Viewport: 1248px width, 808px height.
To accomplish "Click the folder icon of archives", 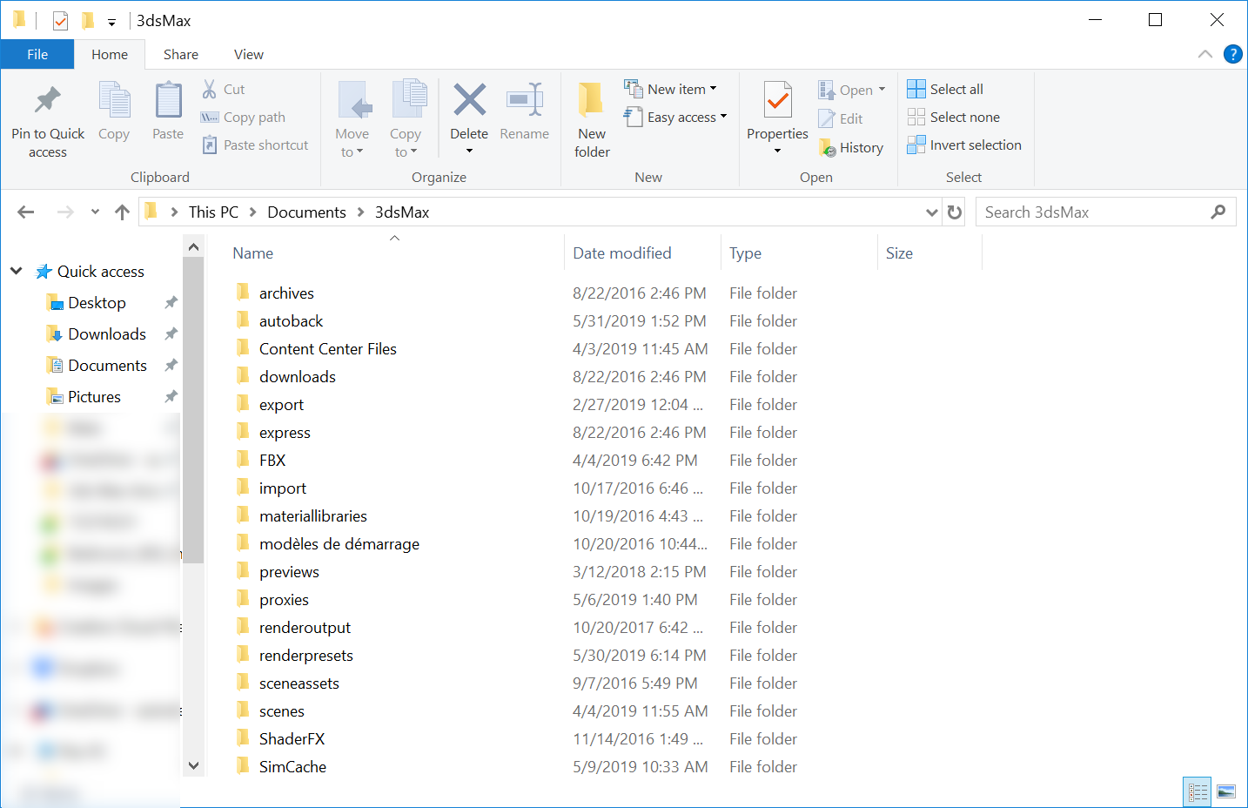I will pos(243,292).
